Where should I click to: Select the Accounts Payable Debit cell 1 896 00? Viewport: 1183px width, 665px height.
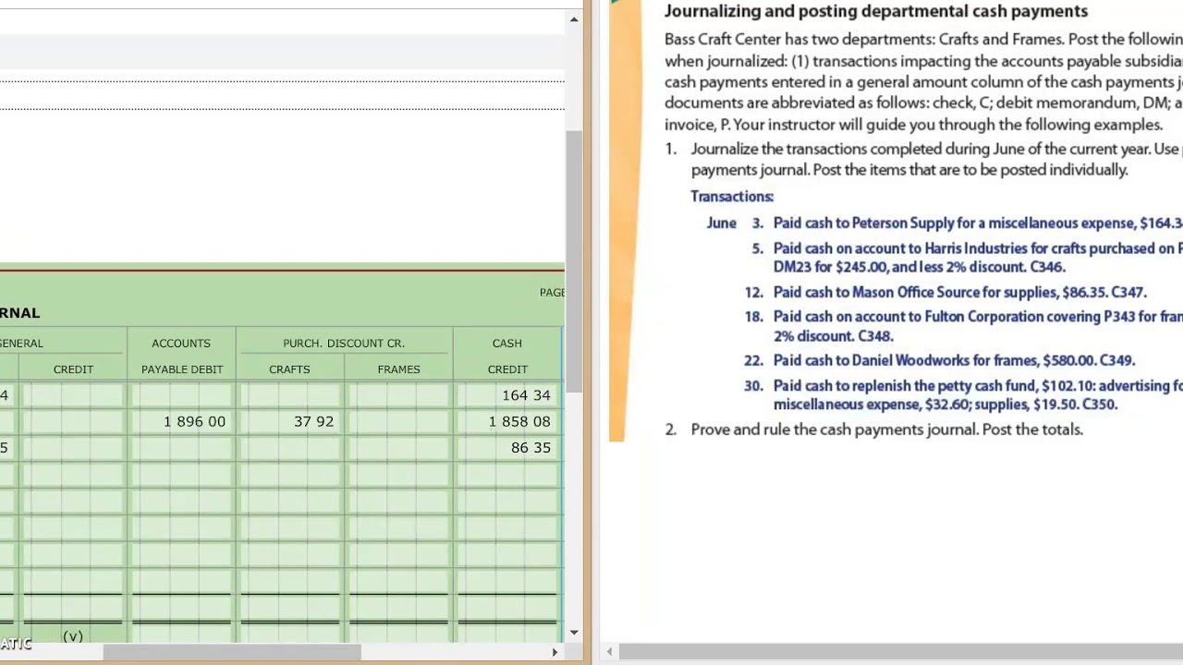[x=181, y=421]
